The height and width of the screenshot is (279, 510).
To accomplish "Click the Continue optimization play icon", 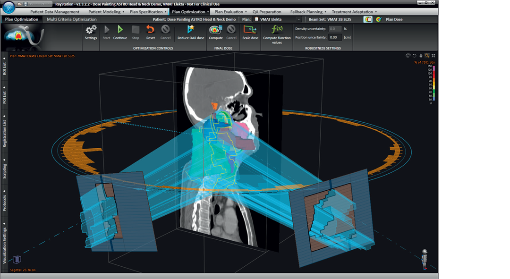I will [120, 30].
